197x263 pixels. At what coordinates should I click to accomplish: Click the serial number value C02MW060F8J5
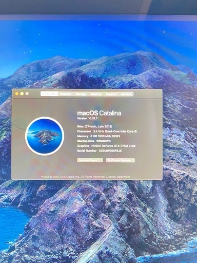[x=110, y=151]
